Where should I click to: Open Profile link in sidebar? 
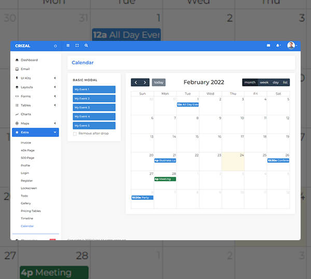click(x=25, y=165)
